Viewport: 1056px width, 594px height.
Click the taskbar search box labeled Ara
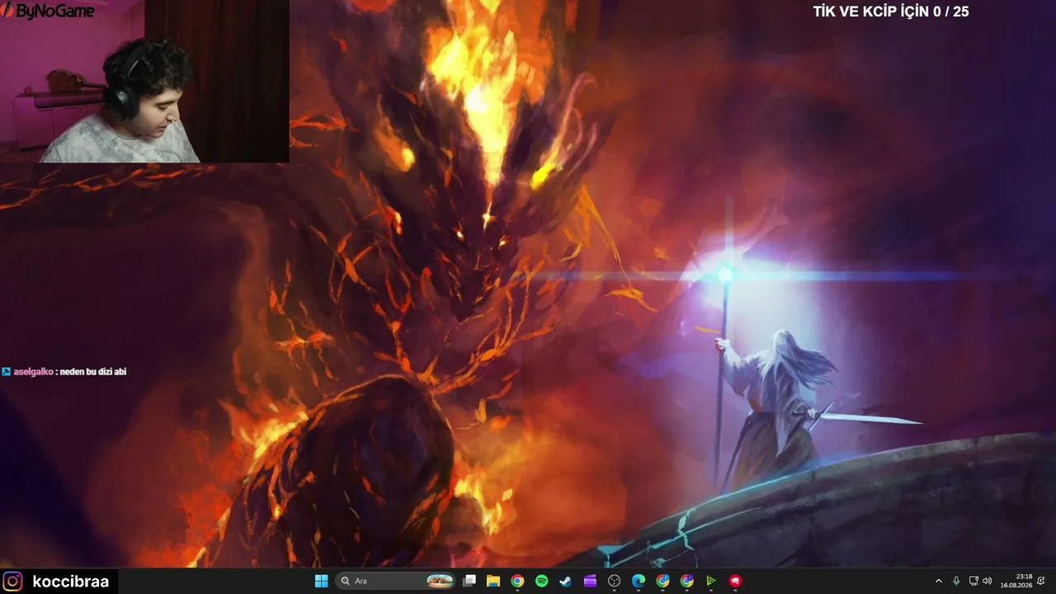pyautogui.click(x=396, y=581)
